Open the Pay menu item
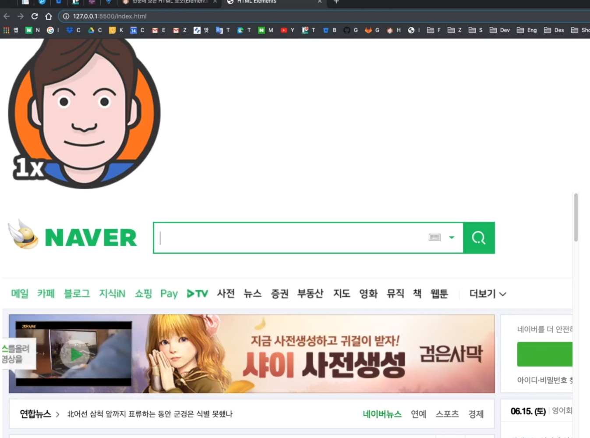Screen dimensions: 590x438 (x=169, y=294)
